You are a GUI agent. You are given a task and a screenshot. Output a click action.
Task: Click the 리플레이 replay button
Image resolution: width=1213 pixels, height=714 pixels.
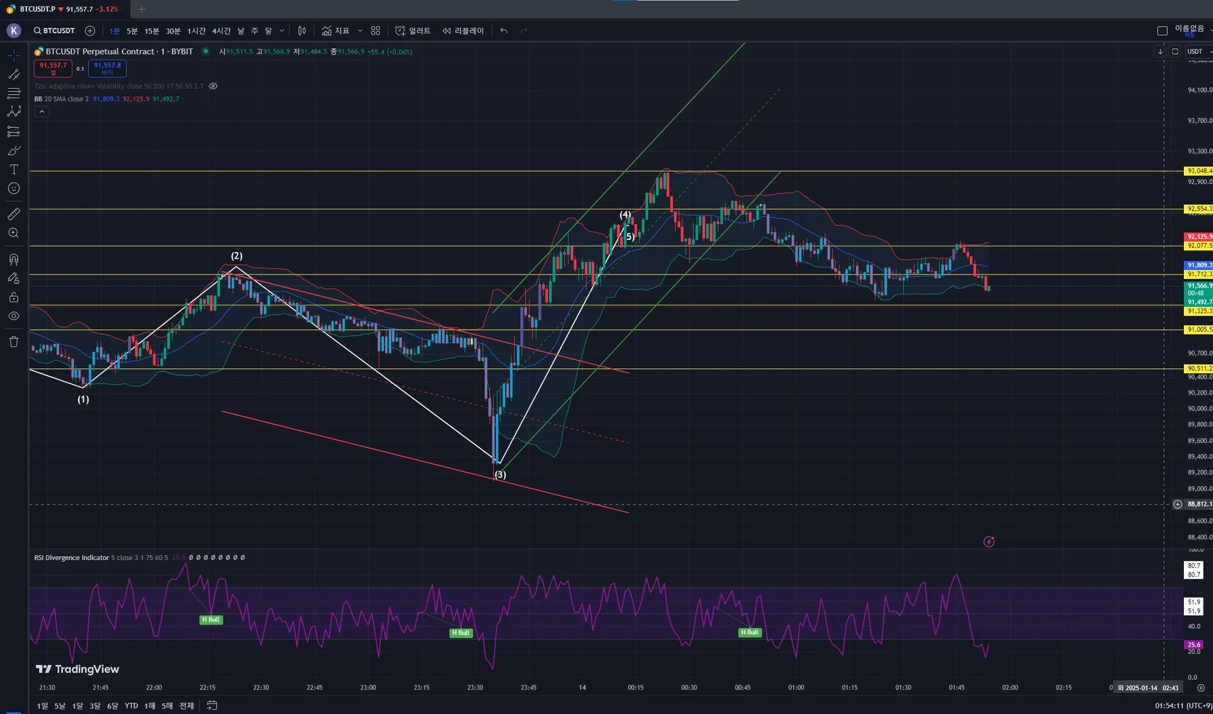click(x=463, y=31)
